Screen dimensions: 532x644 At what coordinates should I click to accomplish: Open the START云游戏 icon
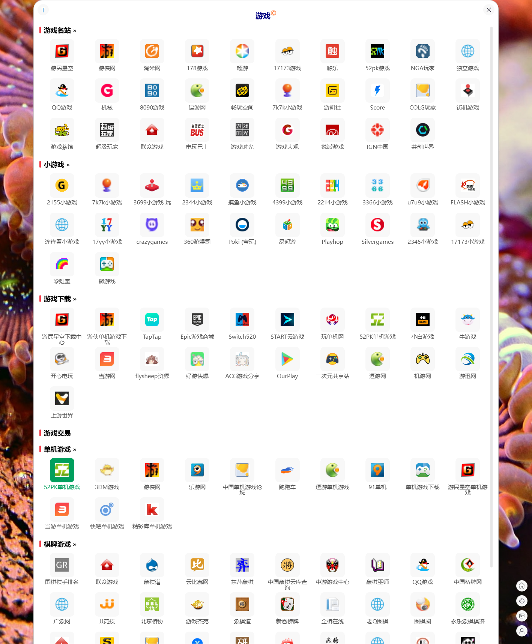click(x=287, y=320)
